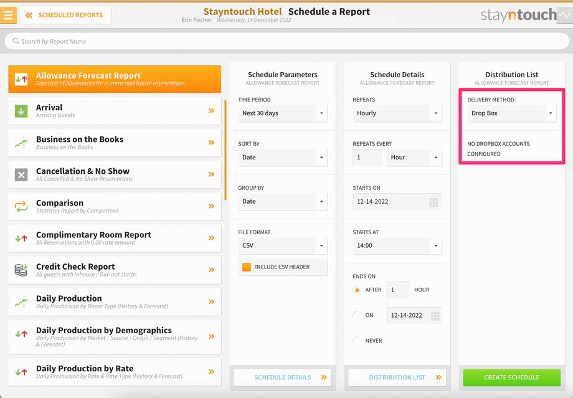The width and height of the screenshot is (573, 398).
Task: Click the Starts On date field
Action: 397,202
